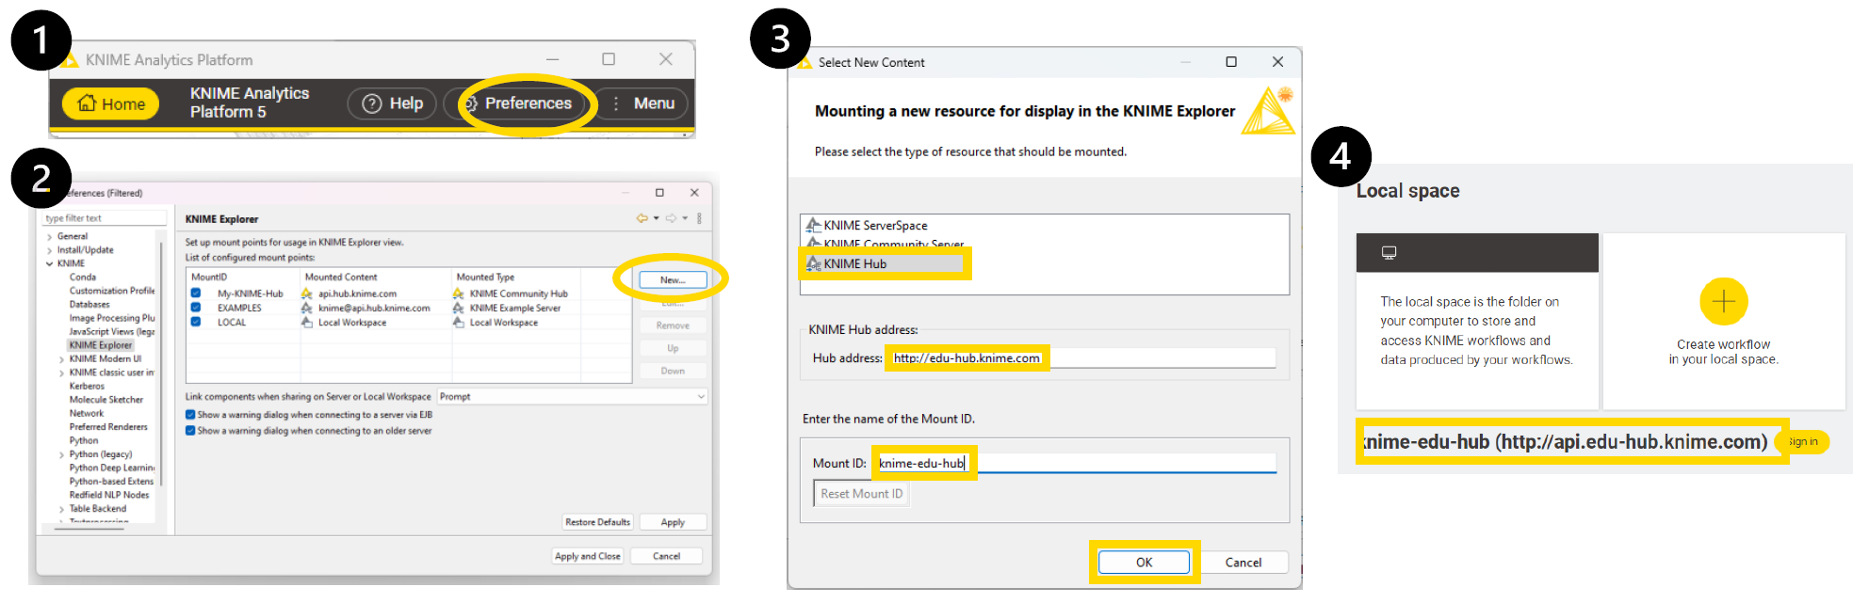
Task: Click the Up button in mount list
Action: (673, 348)
